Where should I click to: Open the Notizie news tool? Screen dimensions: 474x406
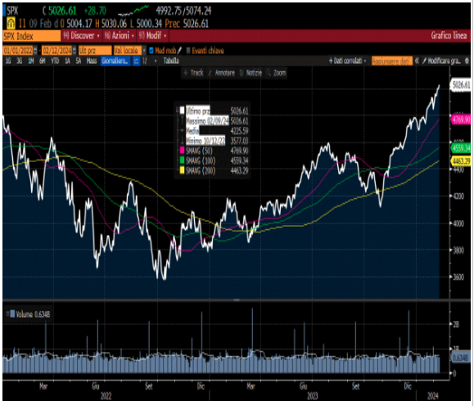coord(251,73)
